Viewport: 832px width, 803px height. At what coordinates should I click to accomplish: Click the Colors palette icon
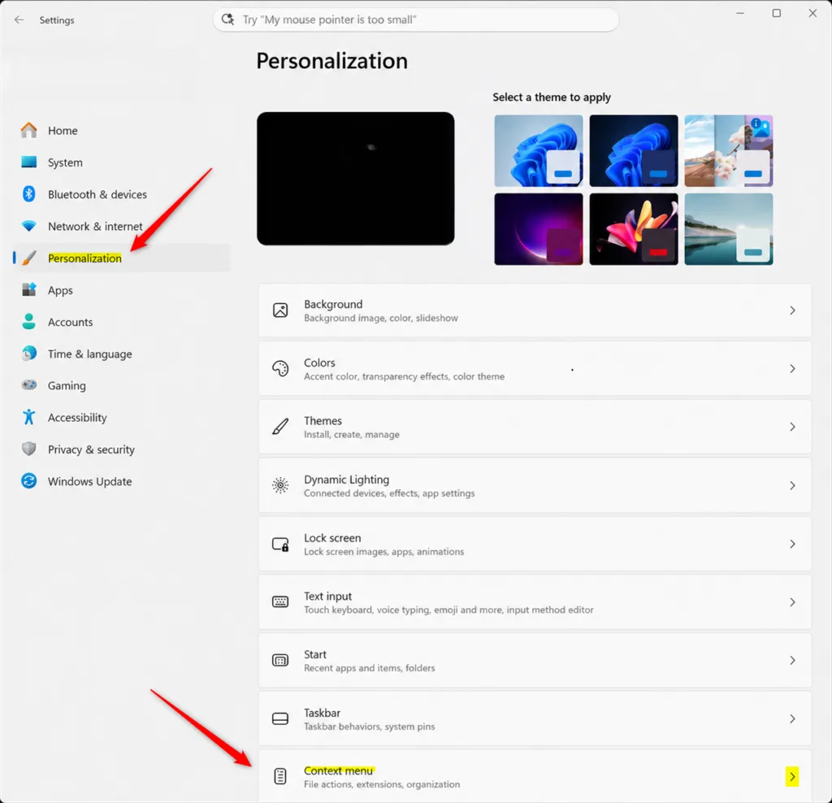pos(280,368)
